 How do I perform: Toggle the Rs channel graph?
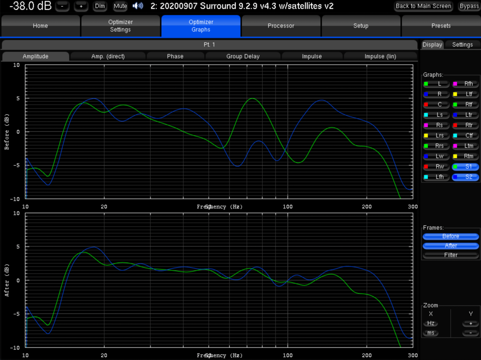(436, 125)
